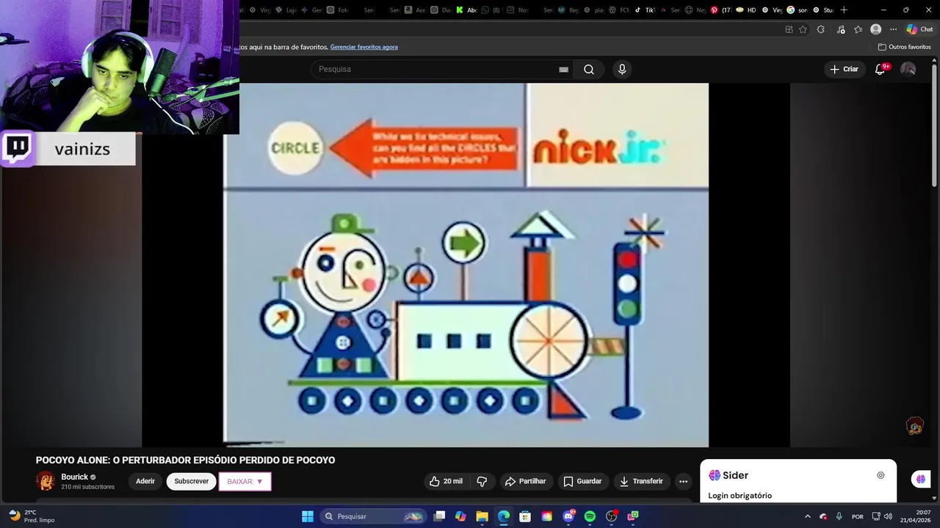Click the Criar button
Image resolution: width=940 pixels, height=528 pixels.
click(x=844, y=69)
